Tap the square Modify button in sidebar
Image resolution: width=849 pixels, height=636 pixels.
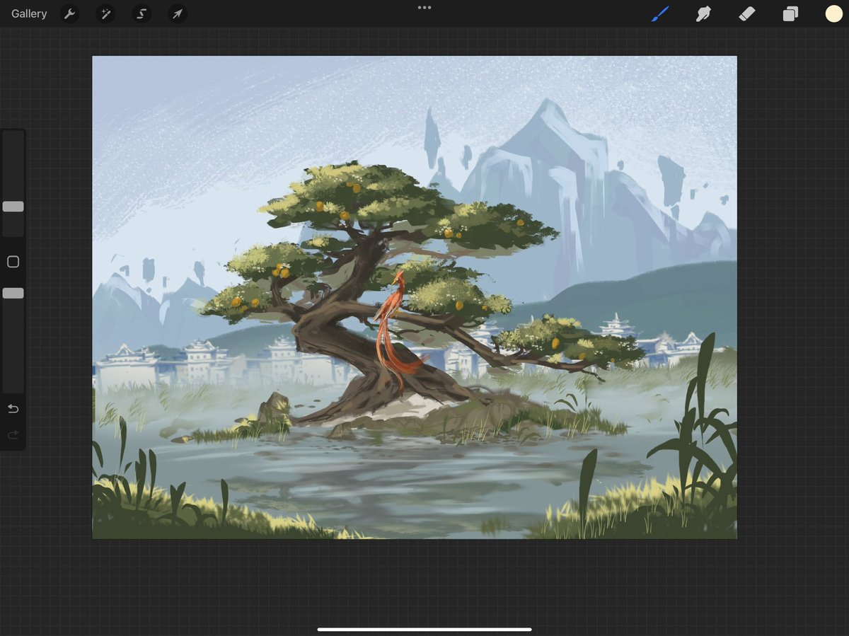[13, 262]
